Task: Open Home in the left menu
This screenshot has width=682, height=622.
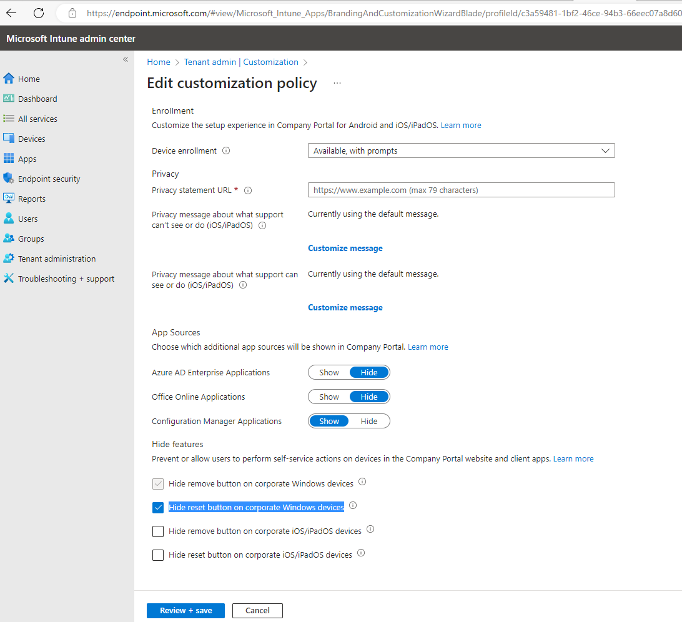Action: coord(29,79)
